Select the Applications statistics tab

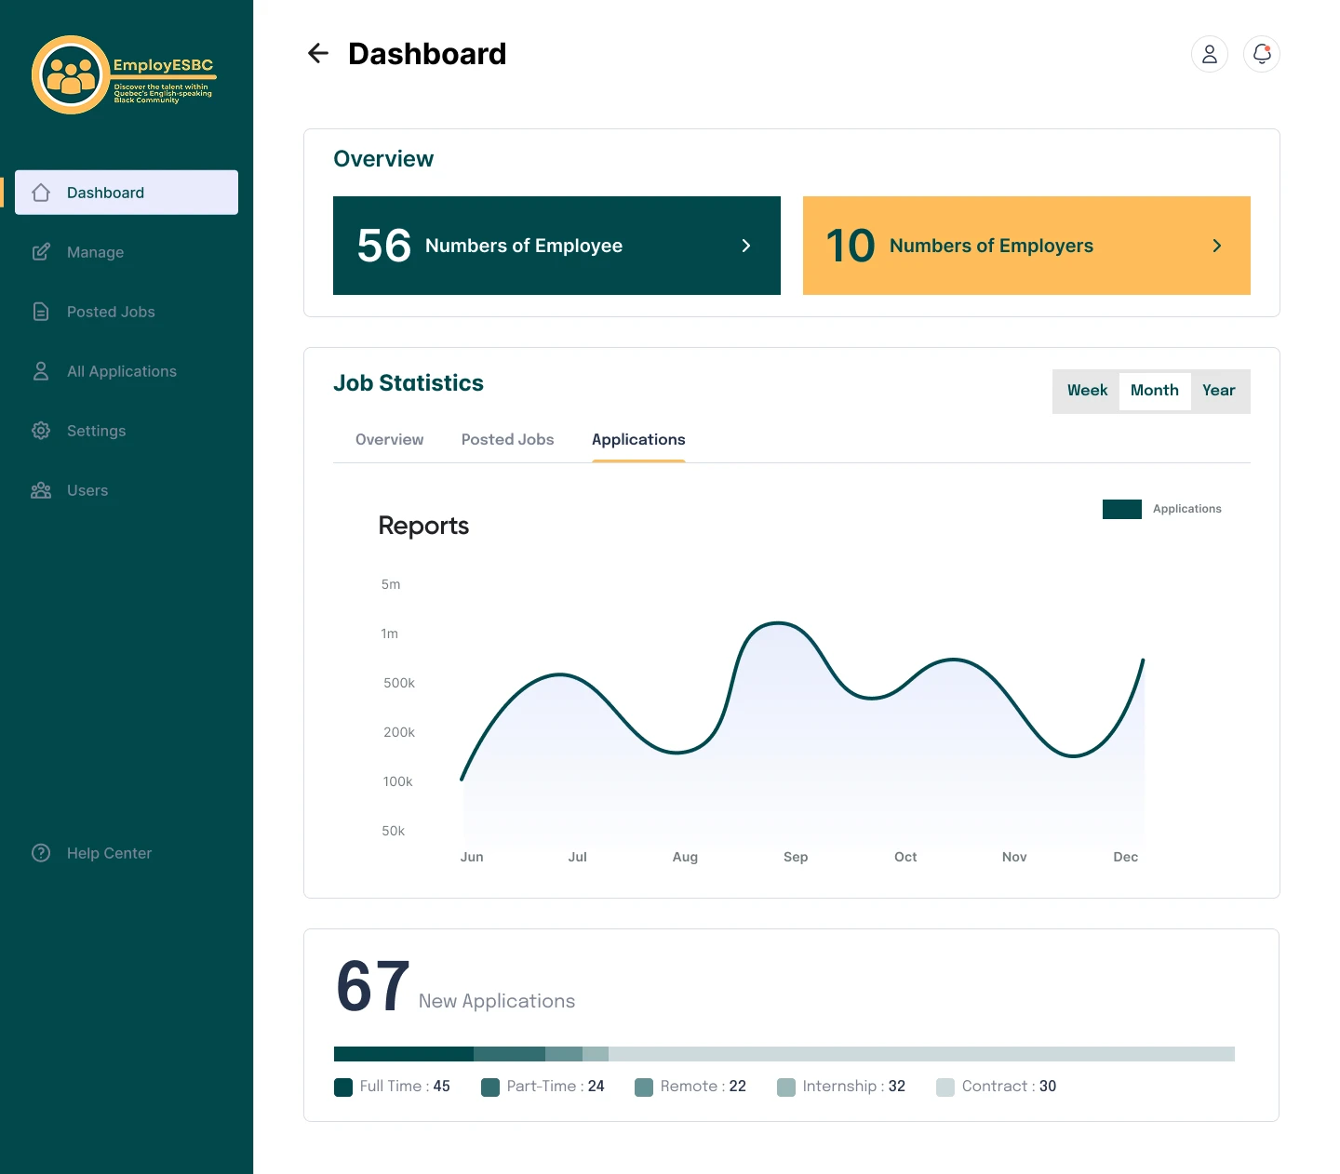click(638, 440)
